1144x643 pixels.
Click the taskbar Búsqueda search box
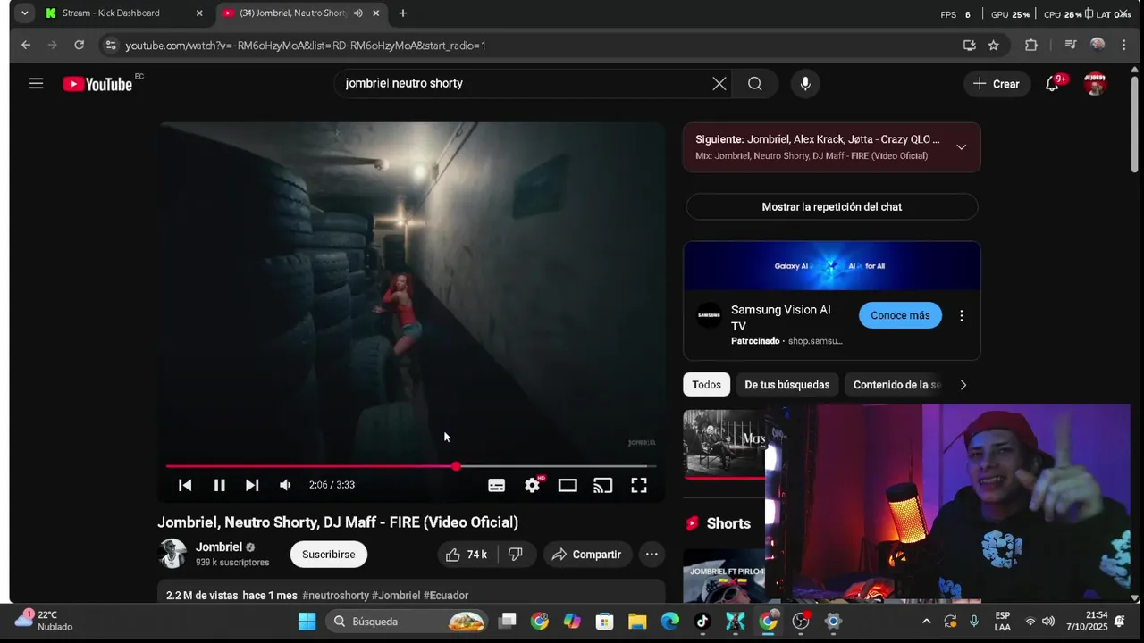tap(407, 622)
